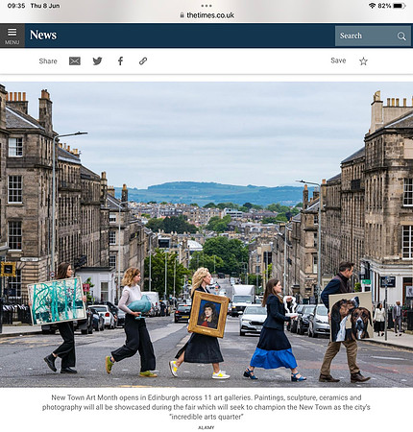The width and height of the screenshot is (413, 432).
Task: Share article via email envelope icon
Action: [x=75, y=60]
